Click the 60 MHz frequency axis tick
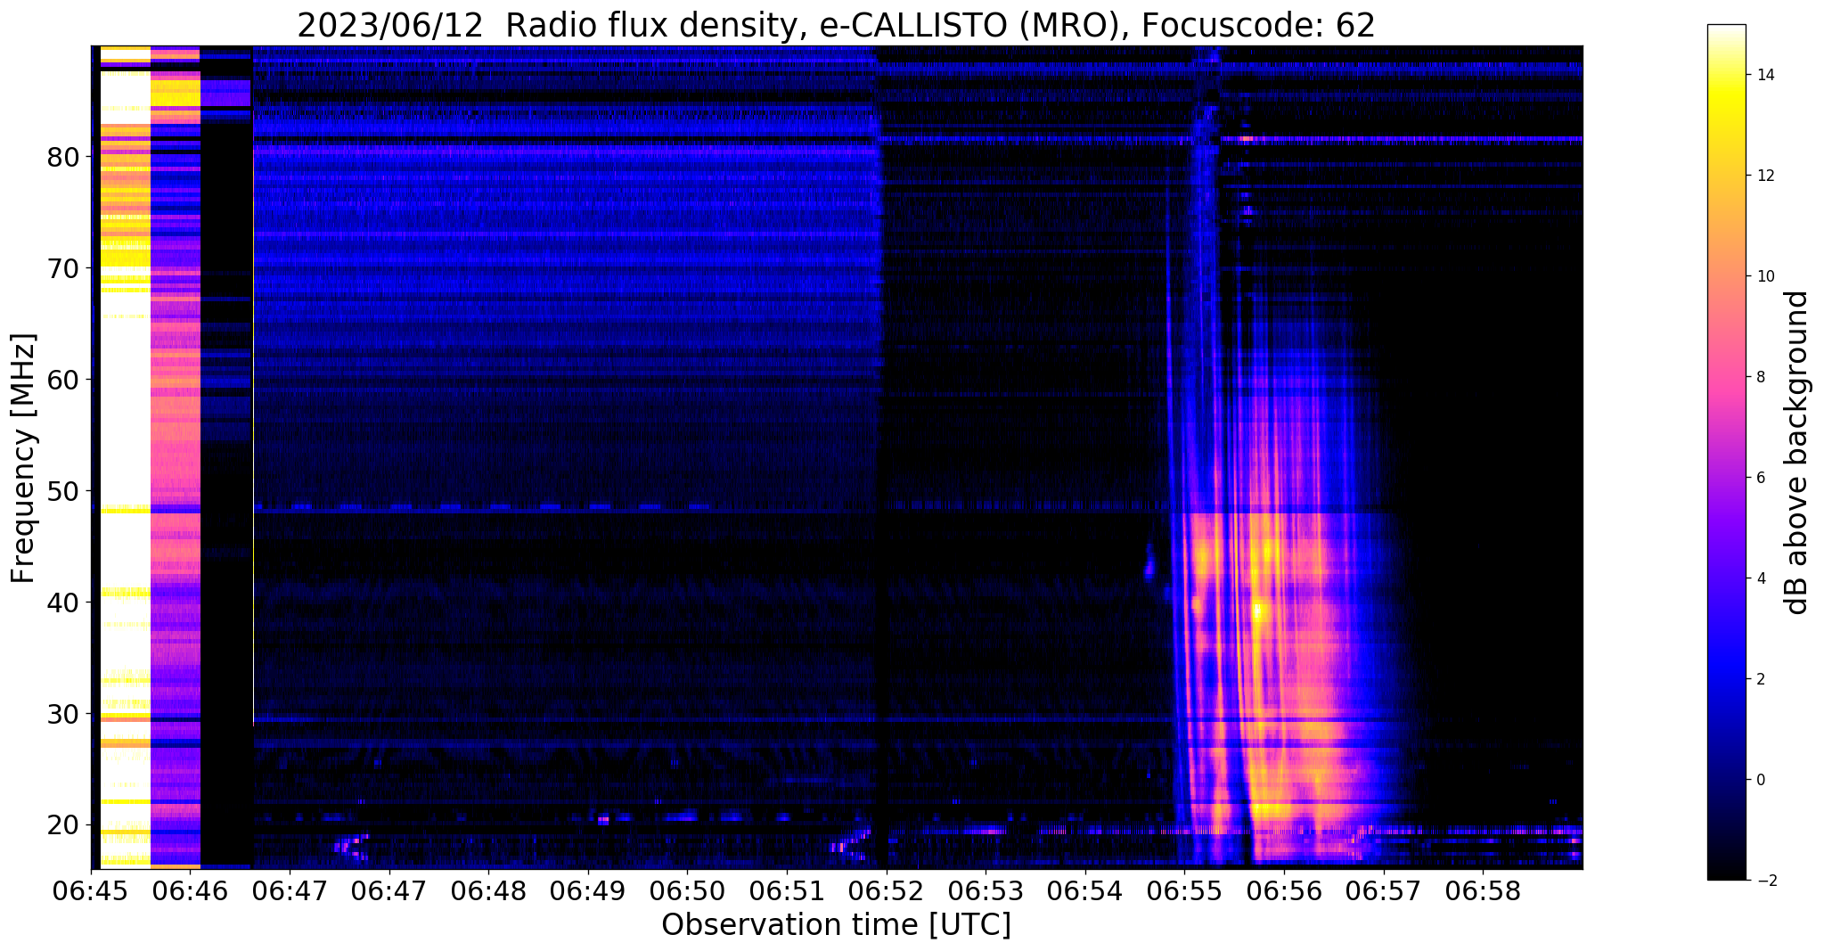This screenshot has height=951, width=1824. tap(63, 379)
